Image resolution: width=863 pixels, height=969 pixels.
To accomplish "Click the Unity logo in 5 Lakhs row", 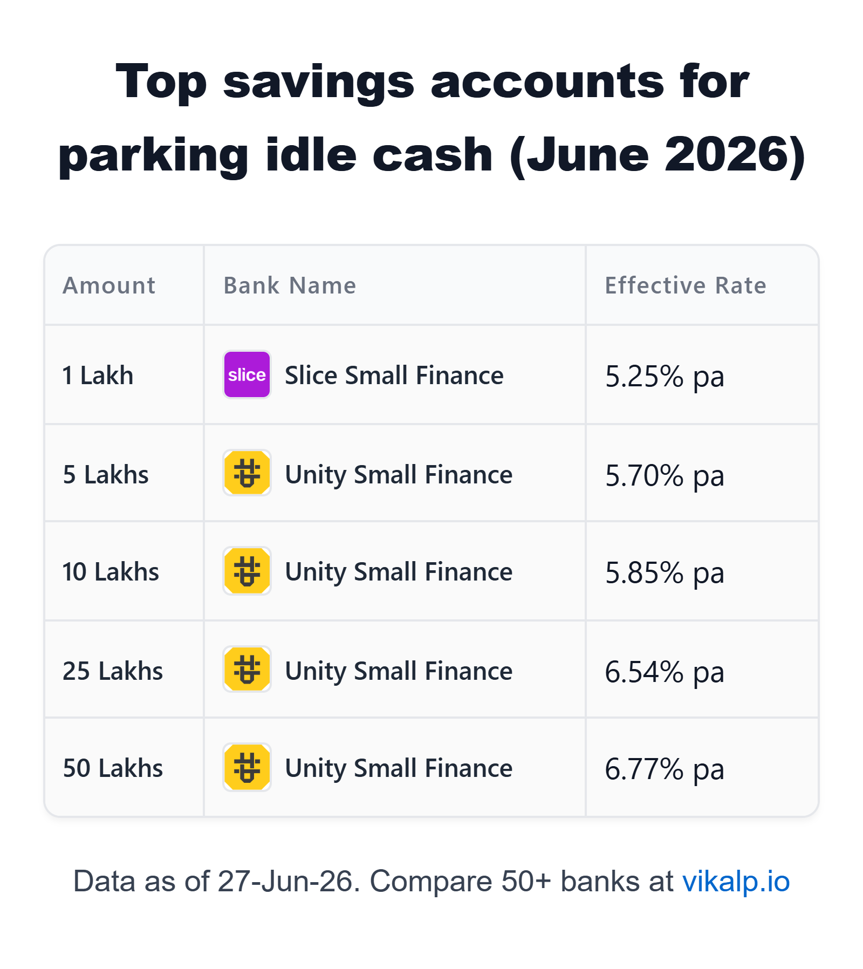I will (246, 473).
